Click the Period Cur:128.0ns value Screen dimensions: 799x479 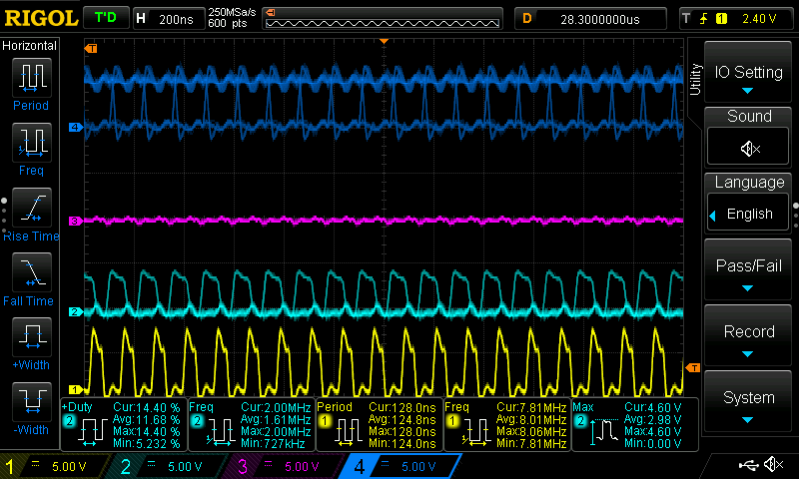(402, 408)
